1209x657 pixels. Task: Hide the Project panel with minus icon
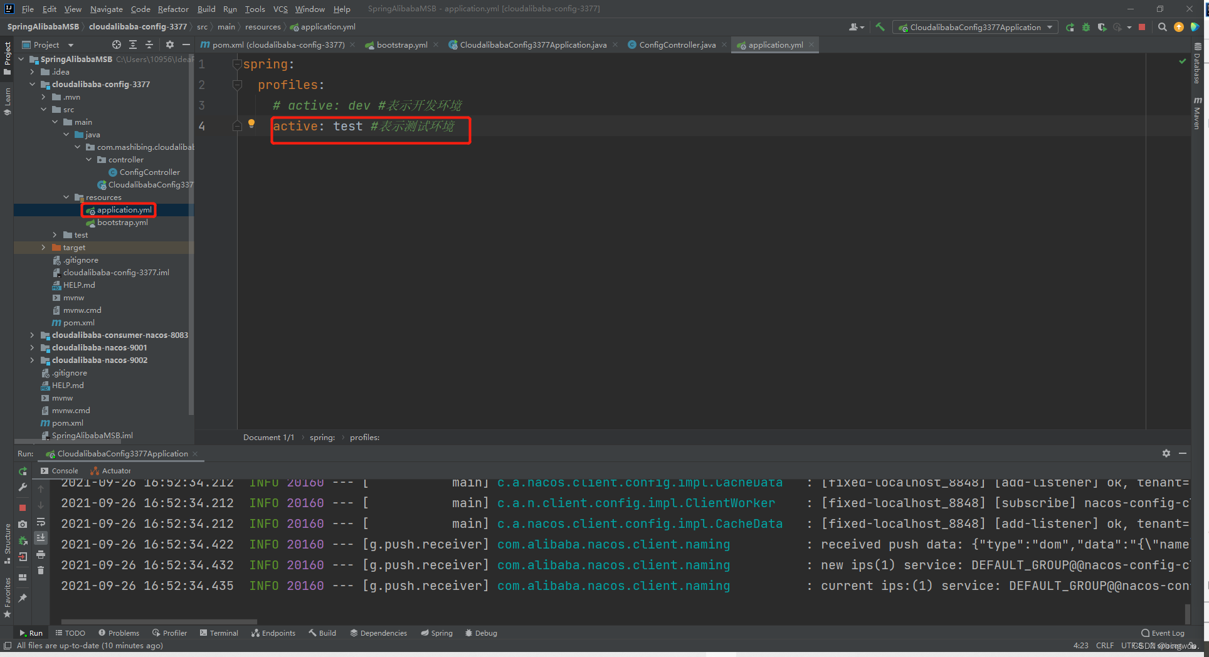coord(186,45)
